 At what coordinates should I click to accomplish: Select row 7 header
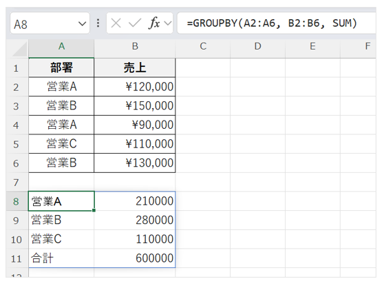click(17, 183)
